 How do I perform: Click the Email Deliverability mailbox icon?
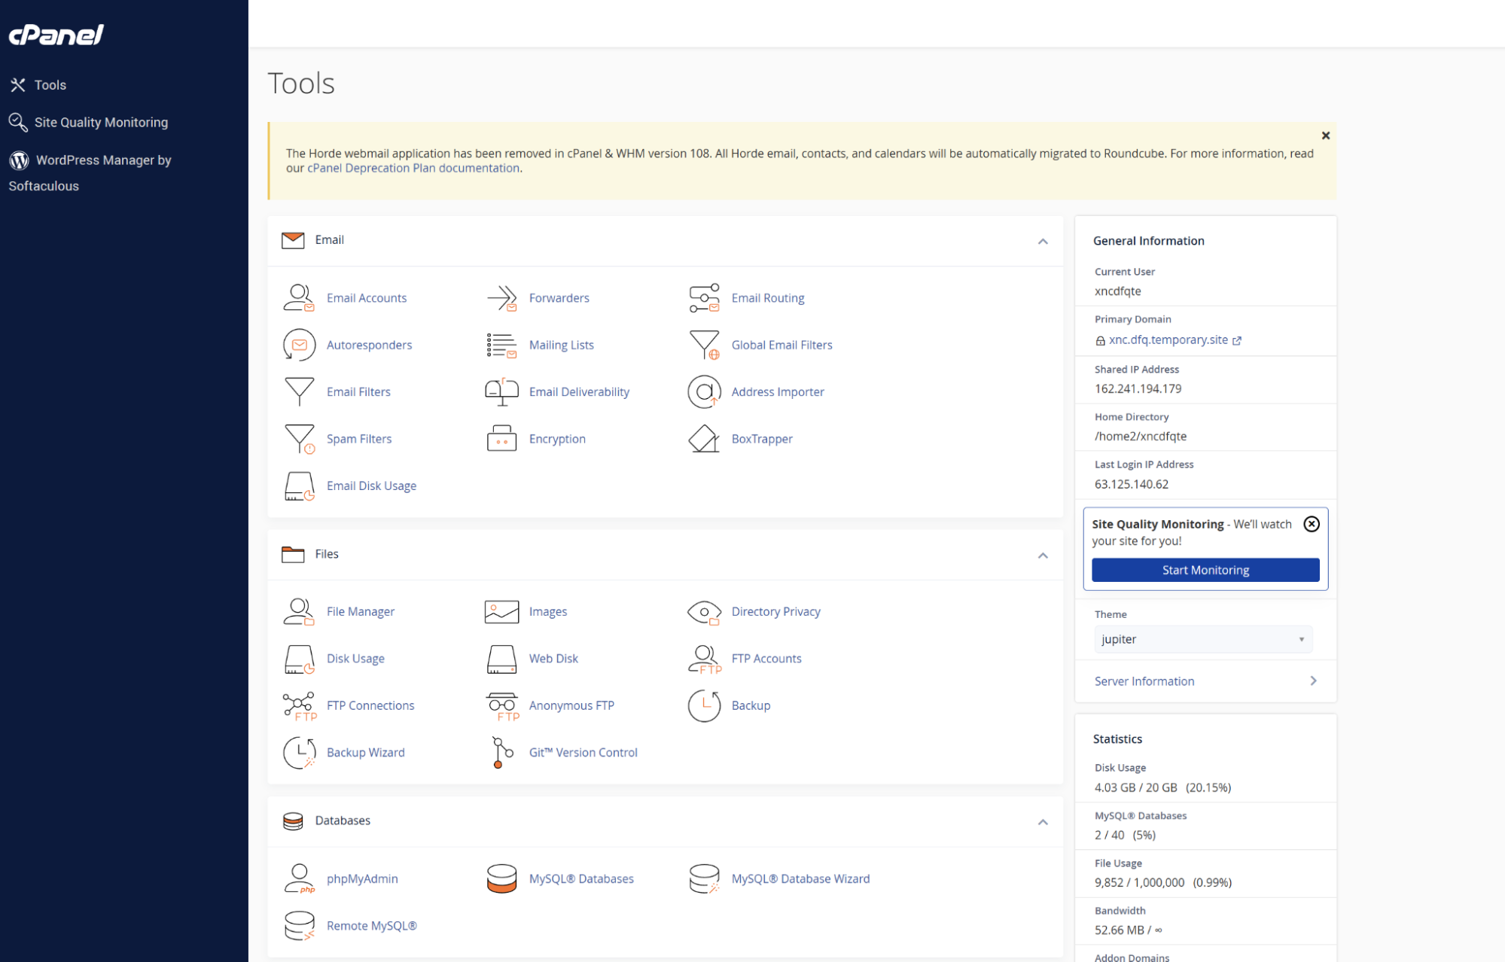coord(501,391)
